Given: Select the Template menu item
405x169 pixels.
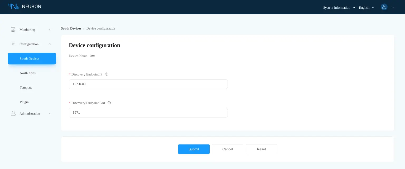Looking at the screenshot, I should pyautogui.click(x=26, y=88).
